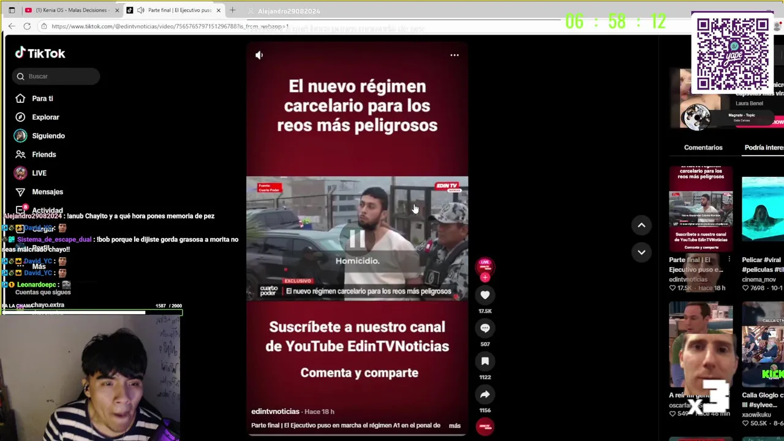The height and width of the screenshot is (441, 784).
Task: Click the Para ti home icon
Action: coord(20,99)
